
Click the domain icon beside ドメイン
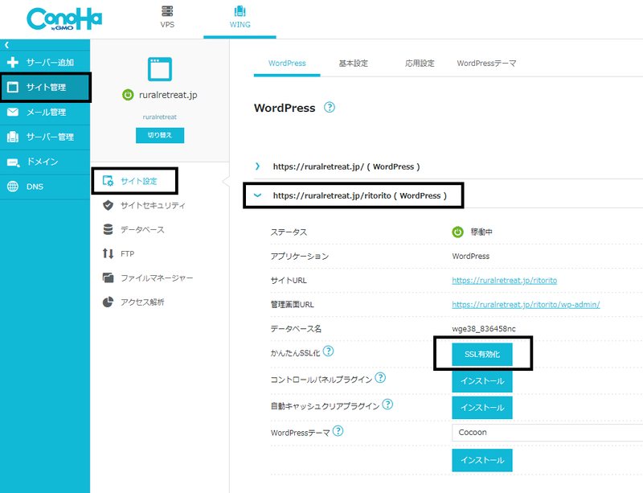tap(13, 162)
